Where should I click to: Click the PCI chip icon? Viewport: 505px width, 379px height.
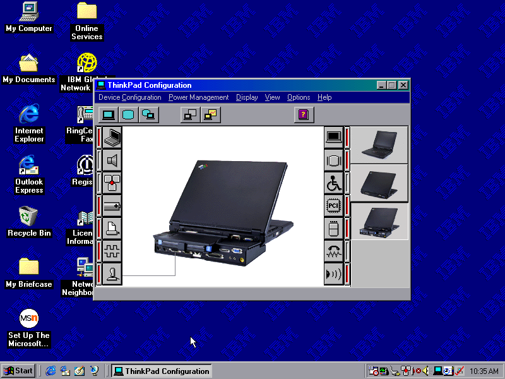(333, 206)
